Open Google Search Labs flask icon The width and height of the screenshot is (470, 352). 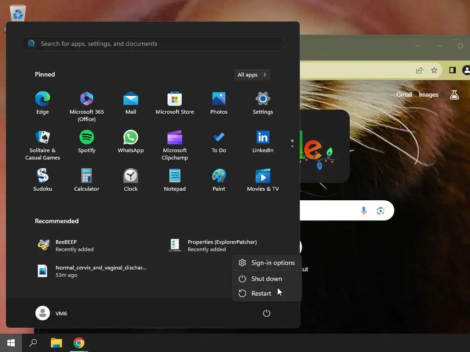click(454, 95)
